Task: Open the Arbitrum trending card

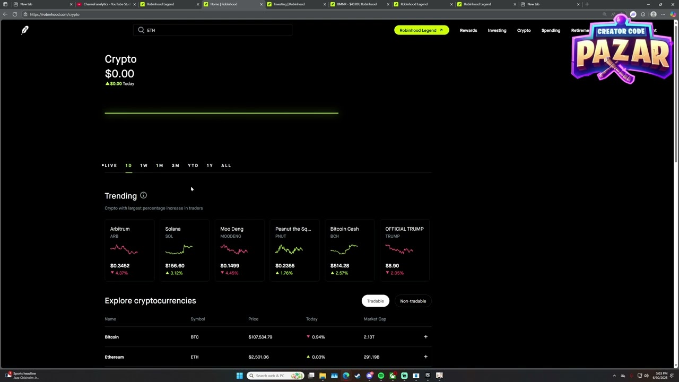Action: [129, 250]
